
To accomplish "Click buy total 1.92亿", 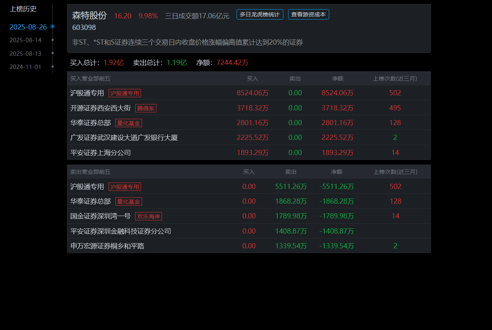I will click(113, 63).
